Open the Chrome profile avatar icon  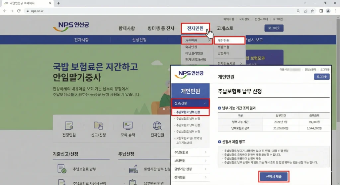pos(328,11)
